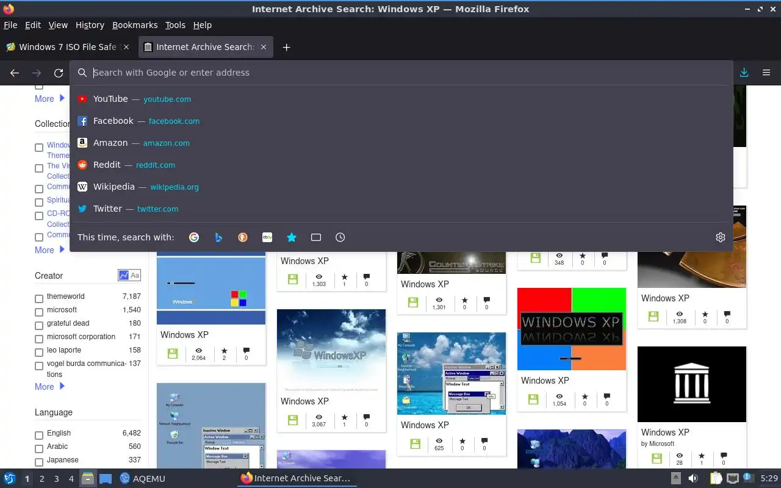Open the hamburger application menu

pyautogui.click(x=766, y=73)
